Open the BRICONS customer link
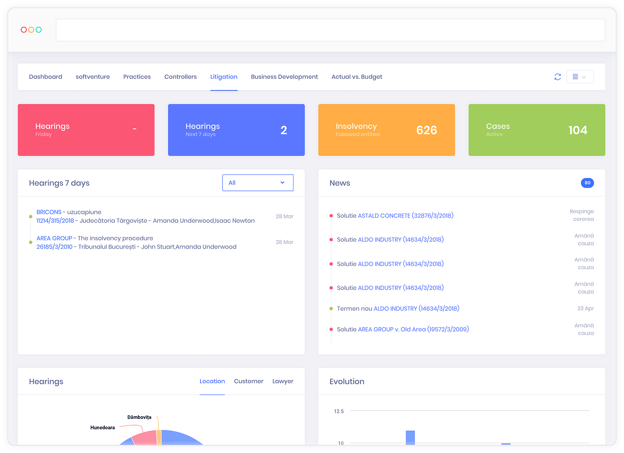The image size is (624, 453). click(x=49, y=212)
